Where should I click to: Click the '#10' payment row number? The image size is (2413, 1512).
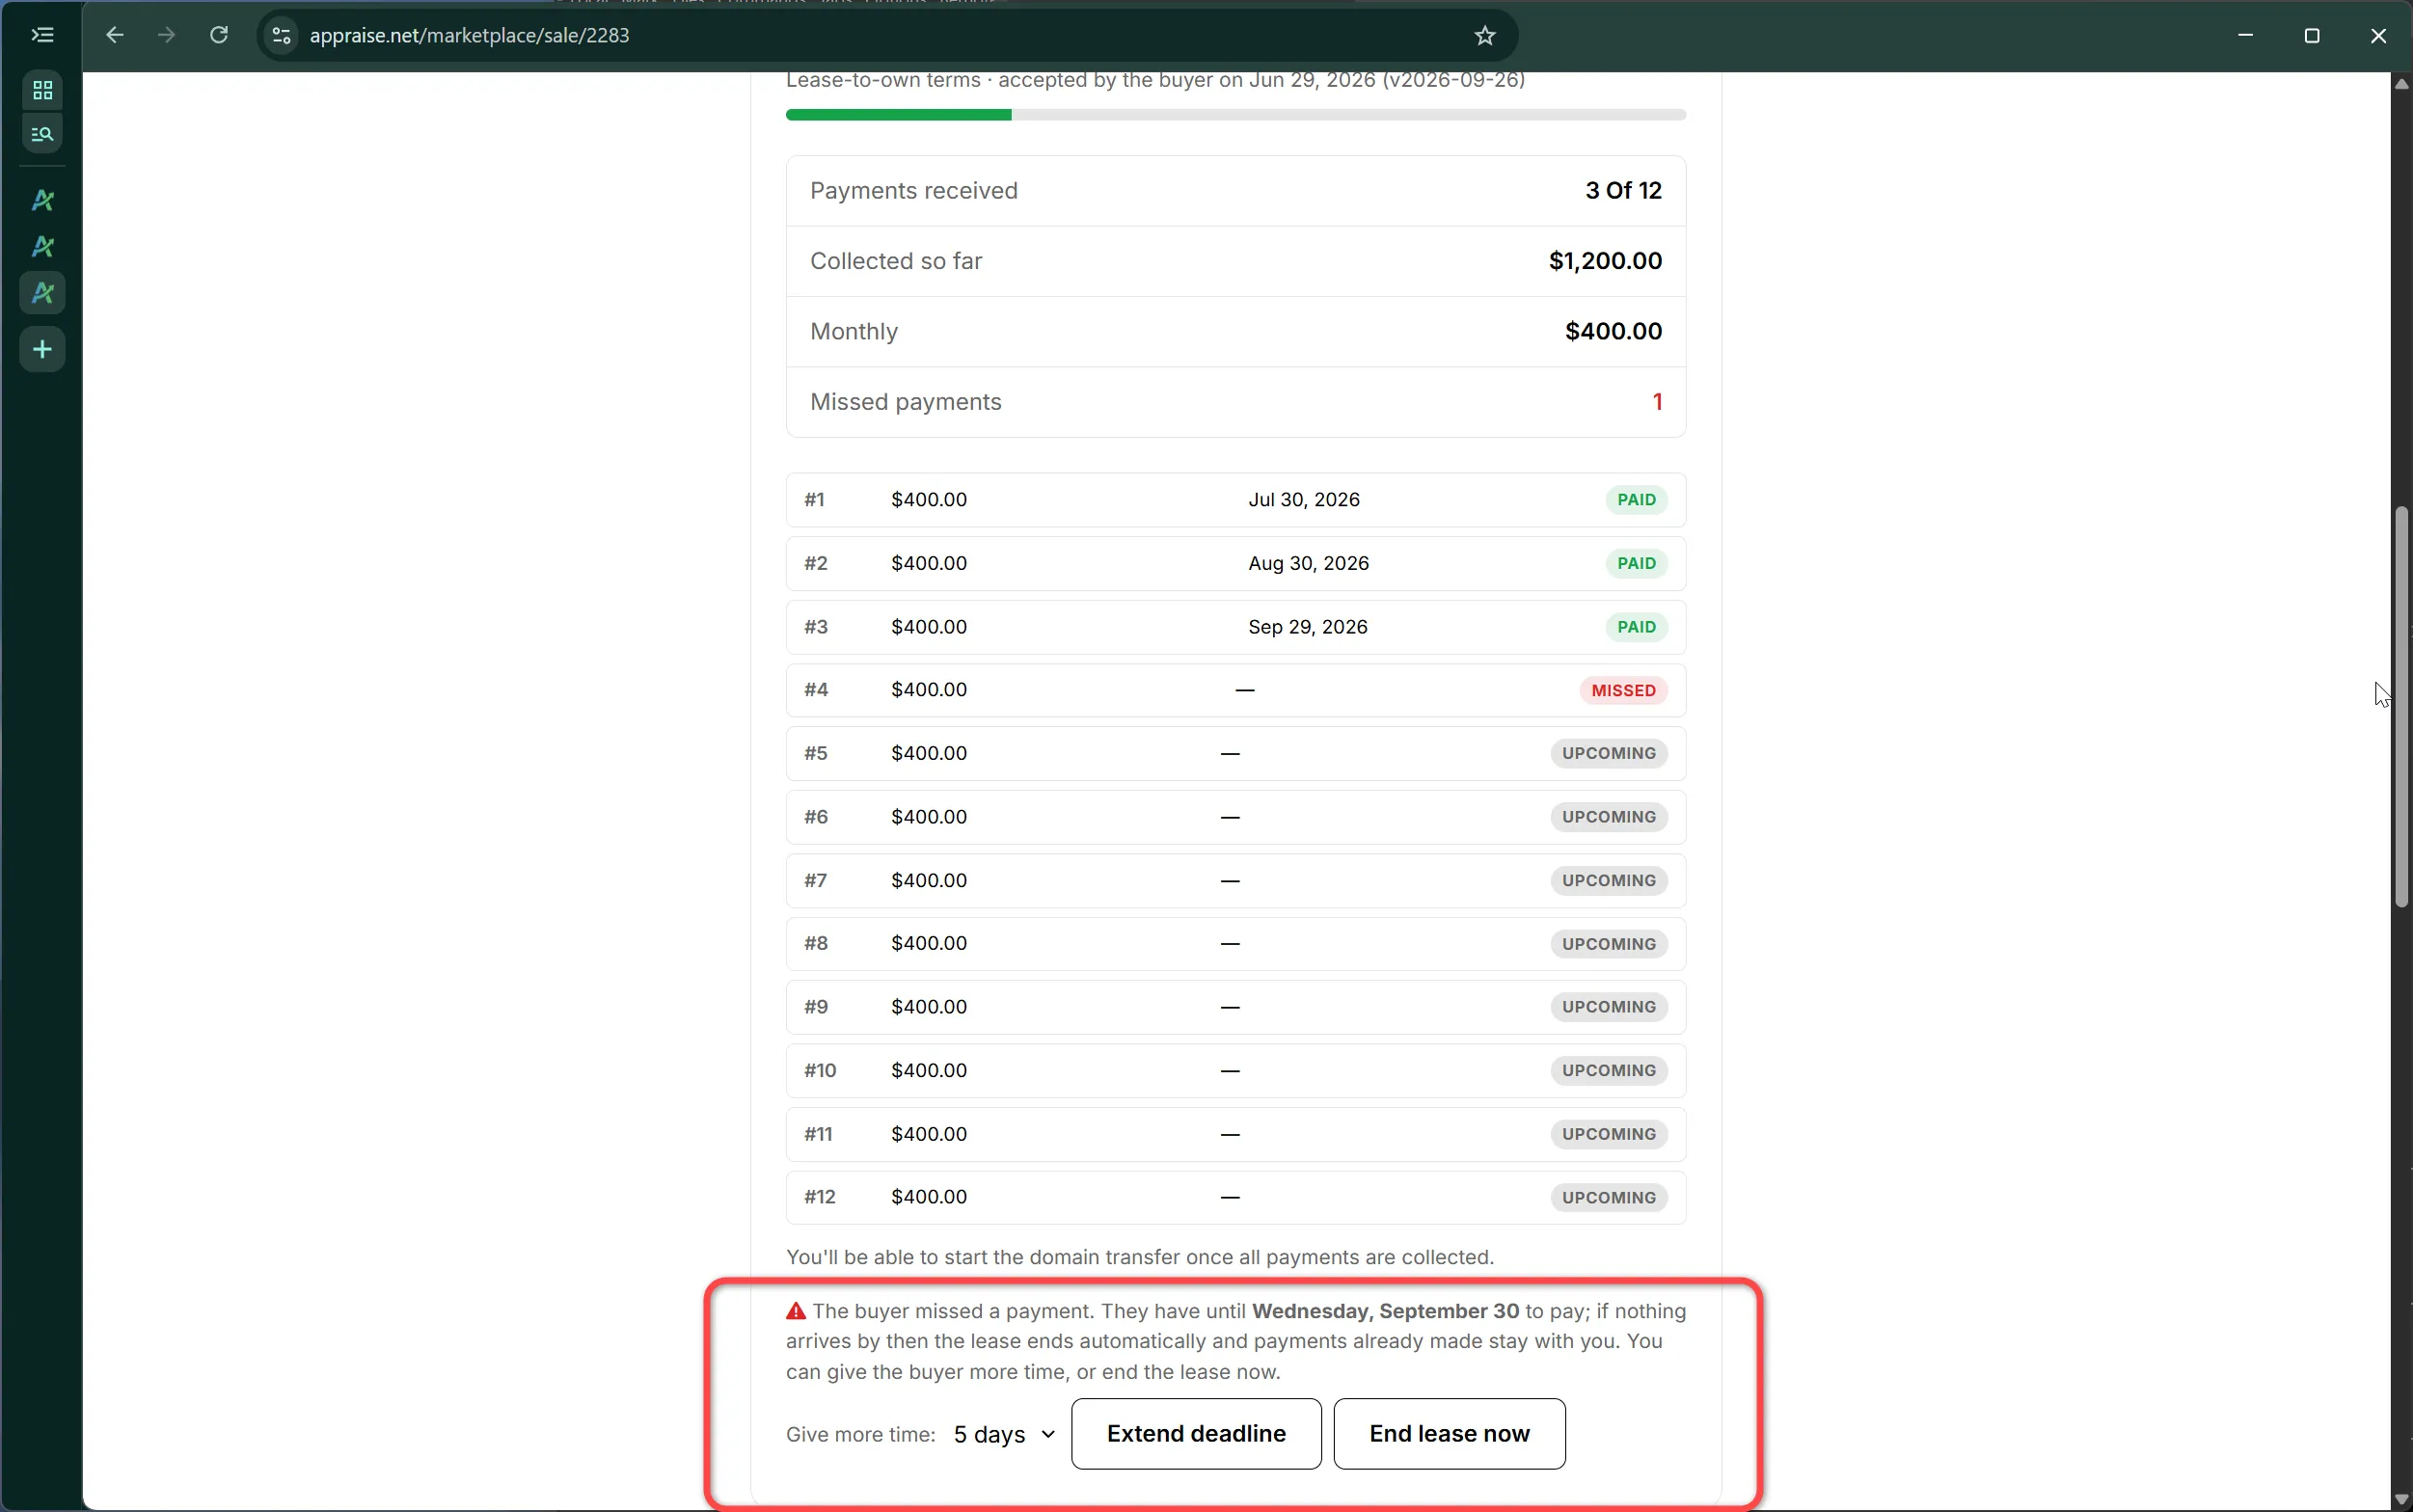click(x=819, y=1071)
